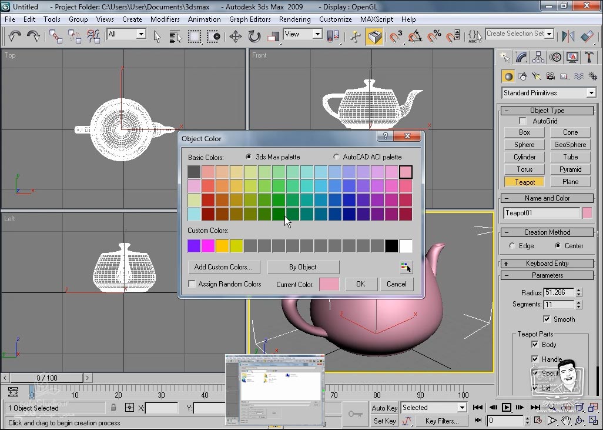The image size is (603, 430).
Task: Activate the Select and Scale tool
Action: pos(273,36)
